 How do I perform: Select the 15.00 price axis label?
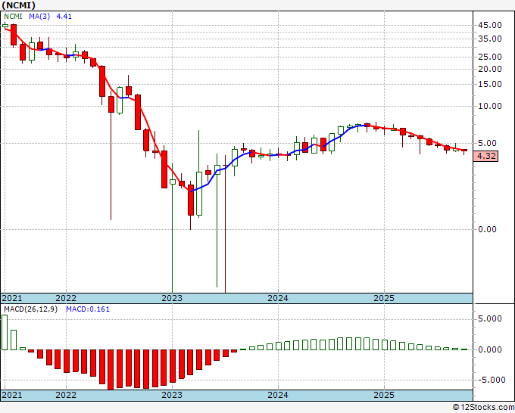490,84
